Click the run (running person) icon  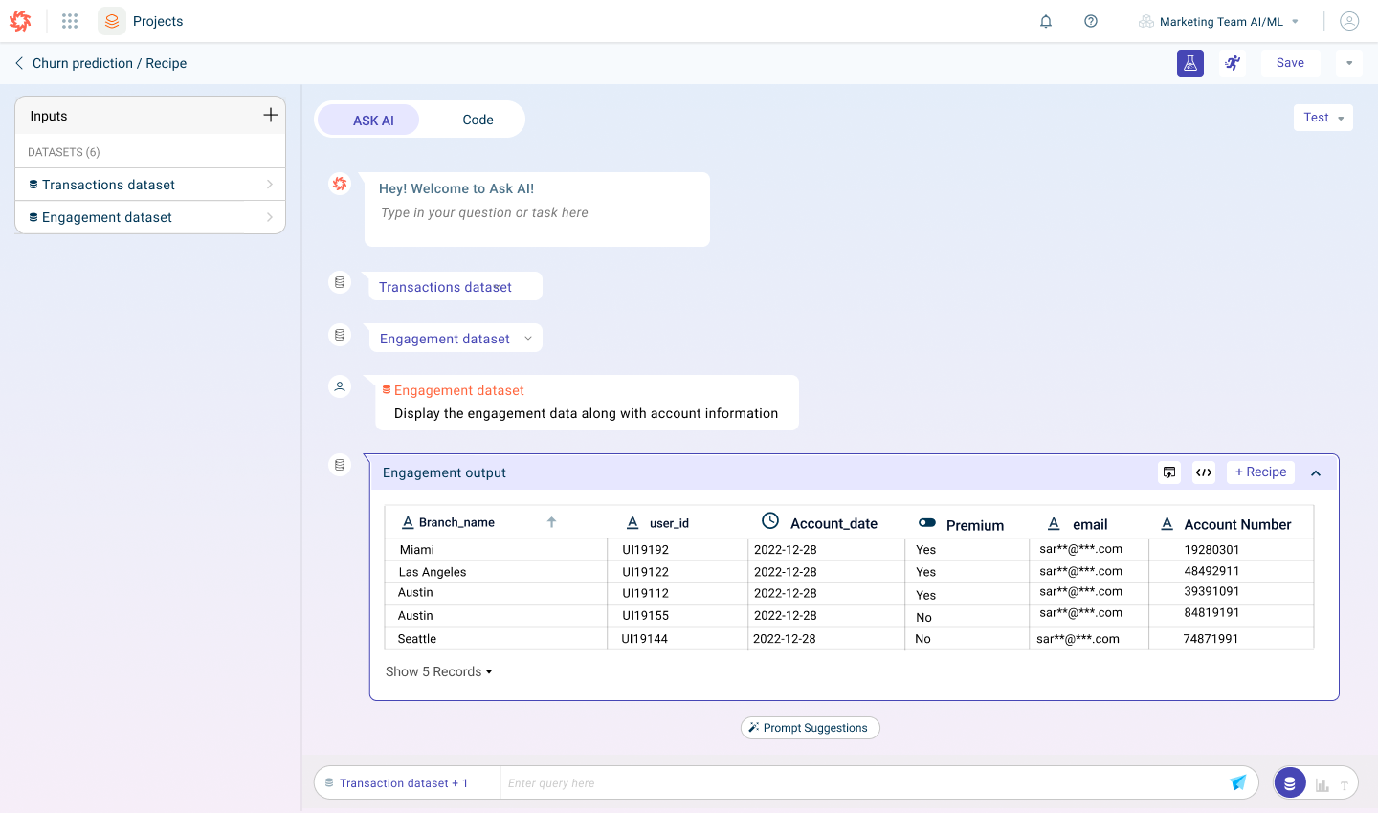click(x=1233, y=62)
